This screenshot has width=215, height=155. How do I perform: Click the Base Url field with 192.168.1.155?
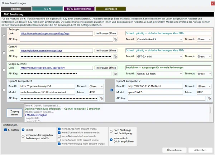pos(155,86)
